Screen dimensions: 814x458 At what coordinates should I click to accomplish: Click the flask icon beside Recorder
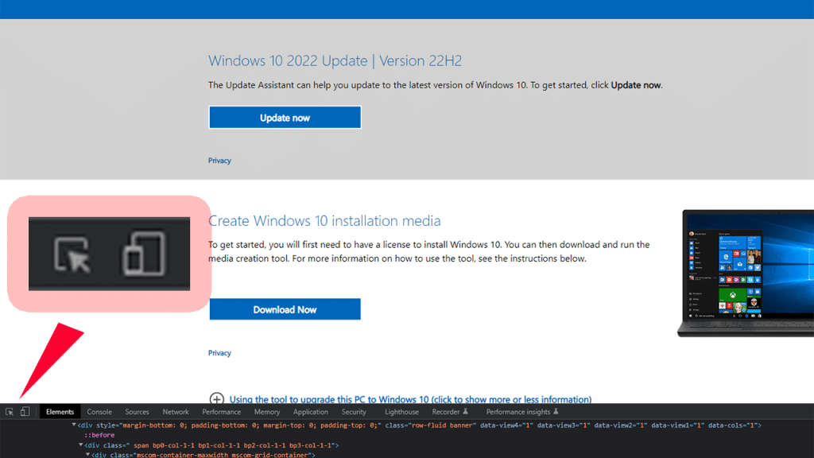click(x=466, y=412)
